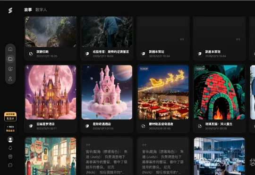Click the date 2025/12/10 20:39
The height and width of the screenshot is (175, 255).
[216, 128]
